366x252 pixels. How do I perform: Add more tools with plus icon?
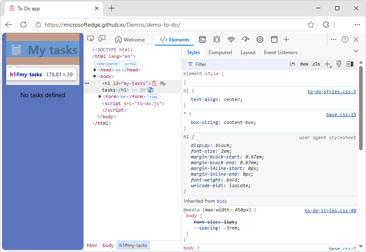click(x=286, y=39)
